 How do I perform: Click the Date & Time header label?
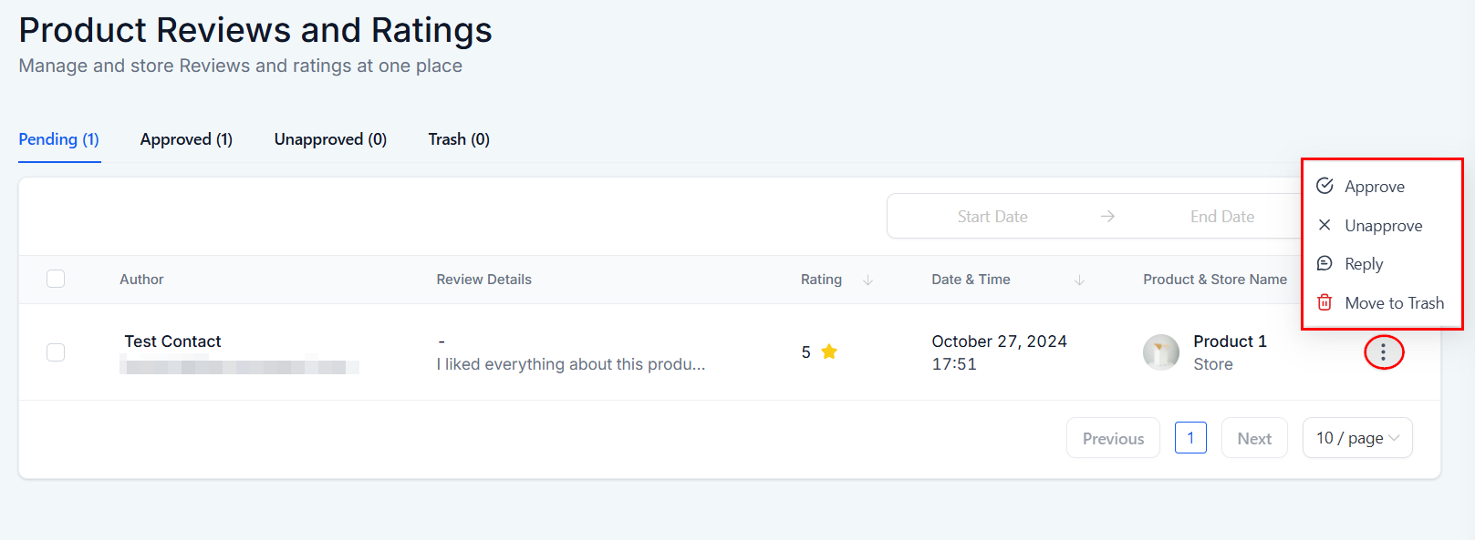pyautogui.click(x=971, y=280)
